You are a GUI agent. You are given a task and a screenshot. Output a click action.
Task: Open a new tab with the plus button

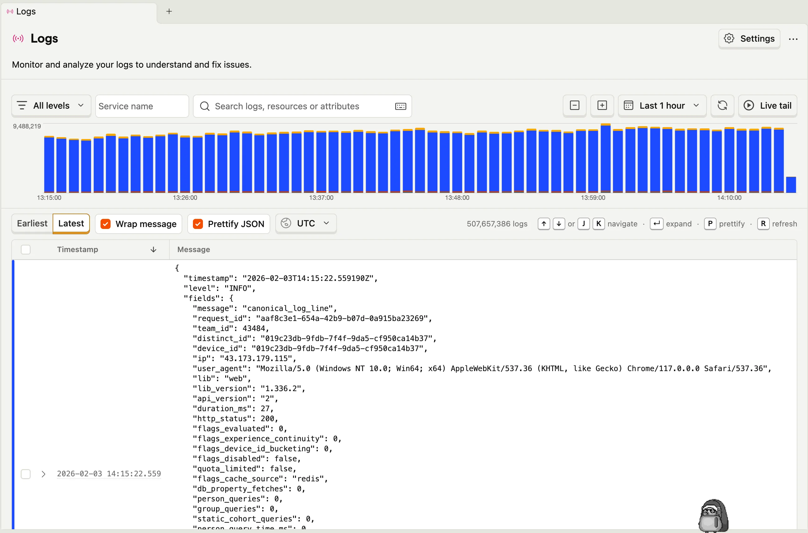(169, 11)
